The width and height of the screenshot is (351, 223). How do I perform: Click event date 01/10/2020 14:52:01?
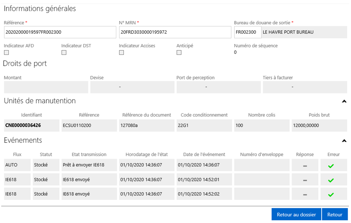click(198, 179)
